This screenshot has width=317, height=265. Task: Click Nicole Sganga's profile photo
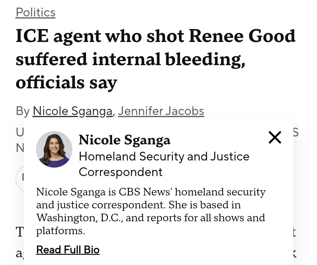(54, 149)
